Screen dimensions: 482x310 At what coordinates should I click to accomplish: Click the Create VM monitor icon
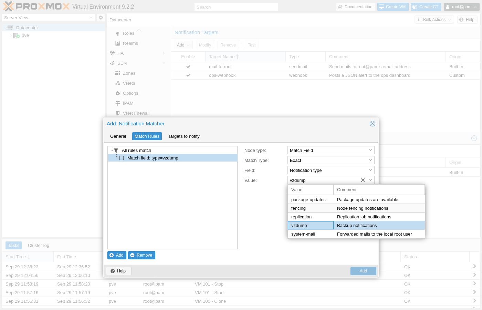pyautogui.click(x=381, y=7)
